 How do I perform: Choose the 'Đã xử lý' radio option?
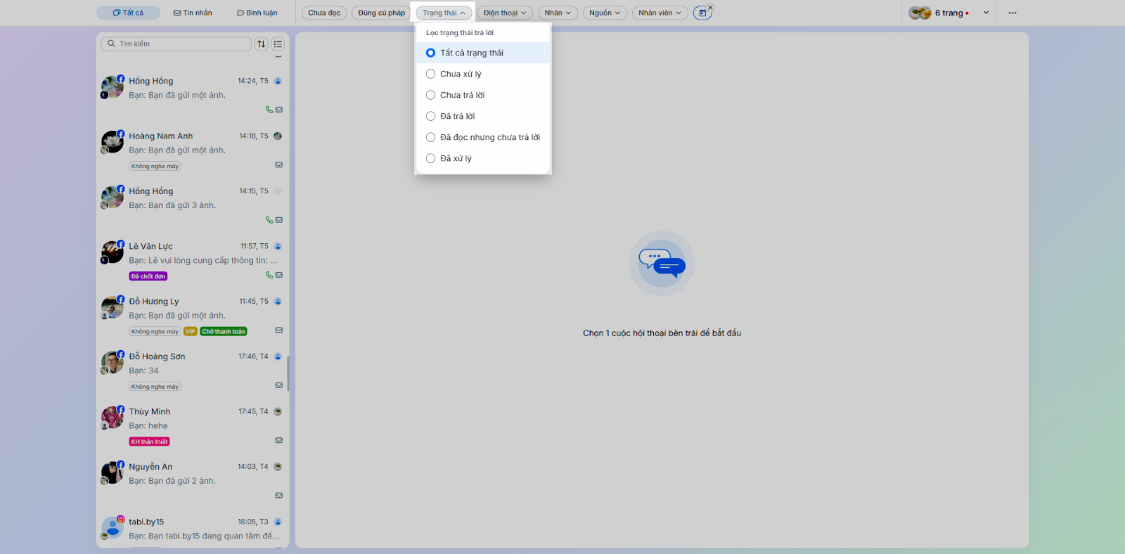(483, 158)
